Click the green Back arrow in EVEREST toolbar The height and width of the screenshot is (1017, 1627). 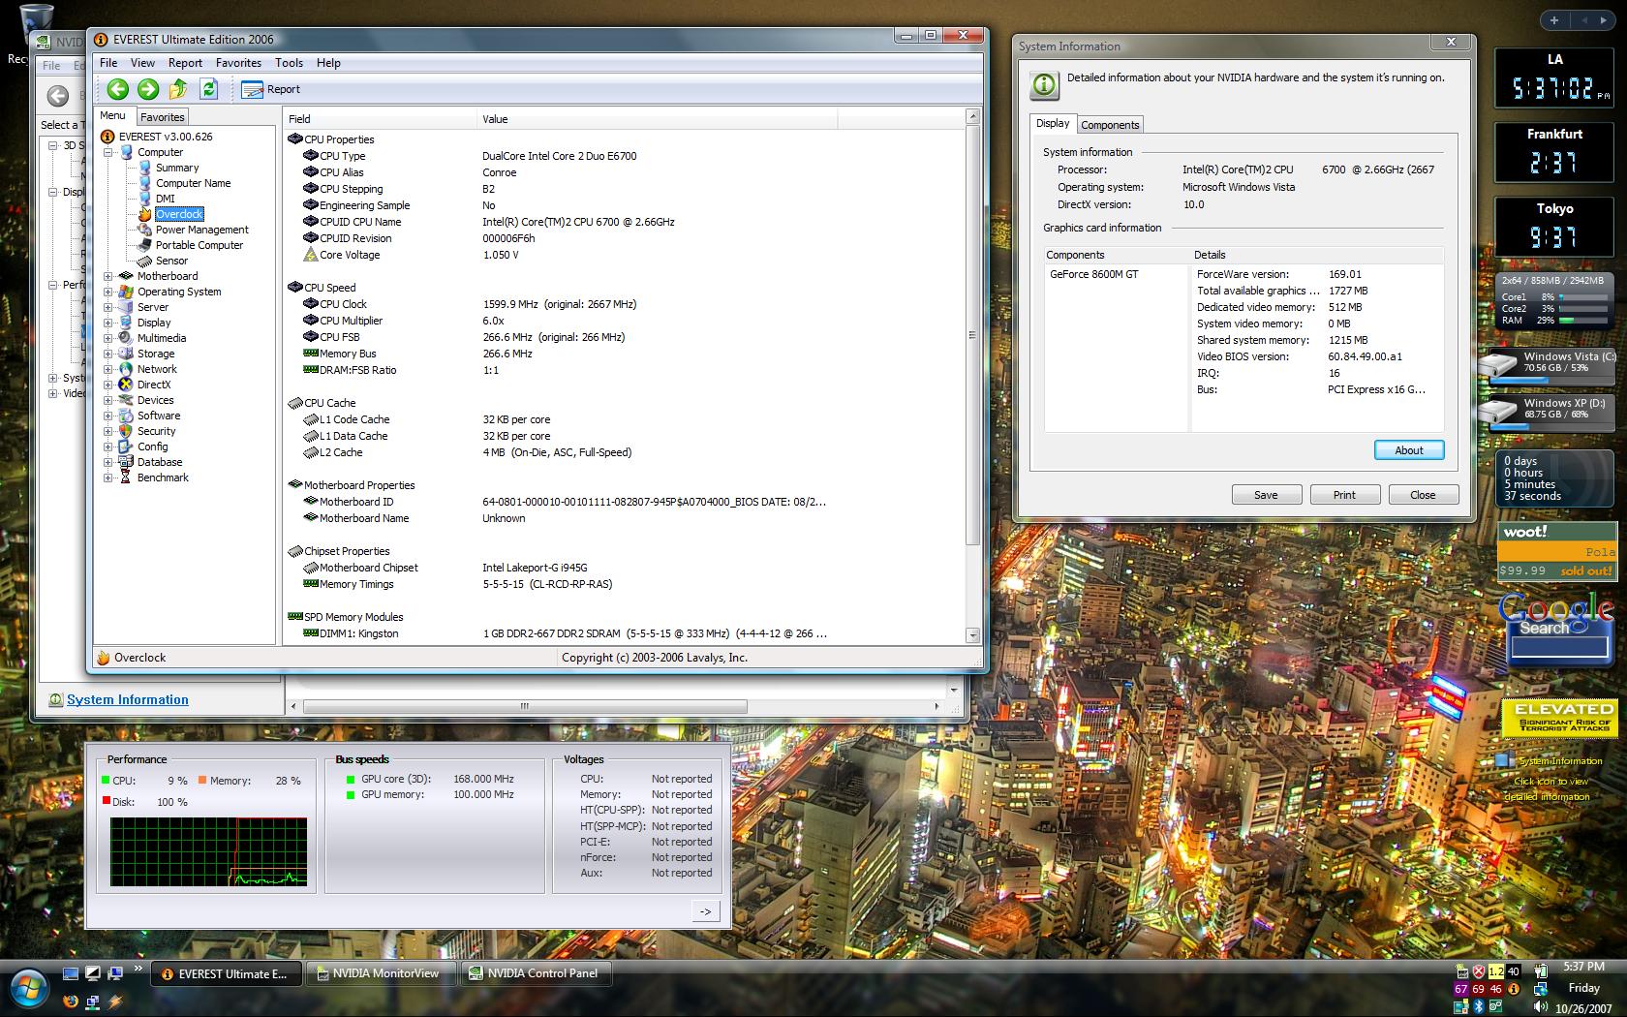click(x=117, y=89)
